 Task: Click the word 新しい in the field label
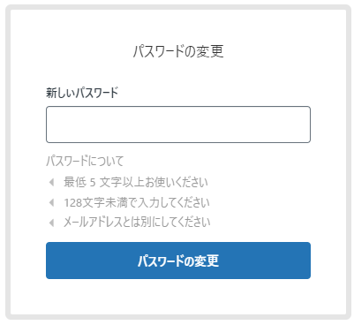pos(61,93)
